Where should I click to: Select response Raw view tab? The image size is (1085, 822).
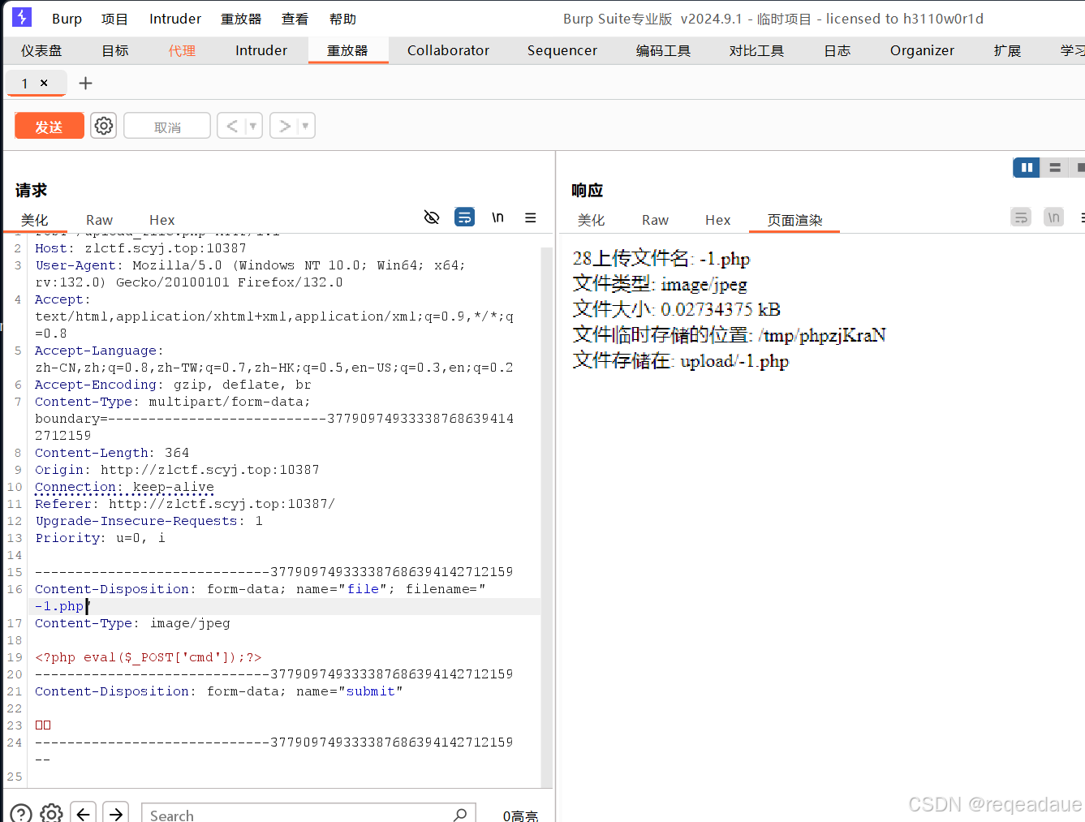(x=655, y=220)
